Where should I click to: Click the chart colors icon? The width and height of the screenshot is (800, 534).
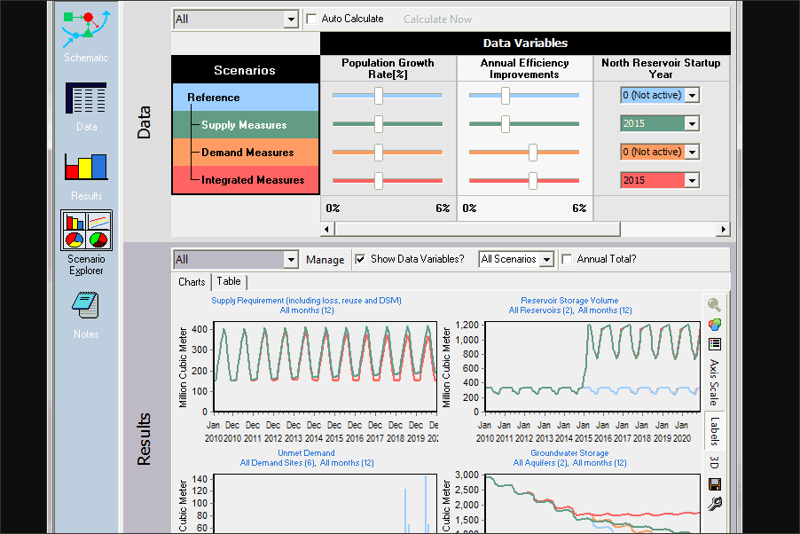[714, 325]
